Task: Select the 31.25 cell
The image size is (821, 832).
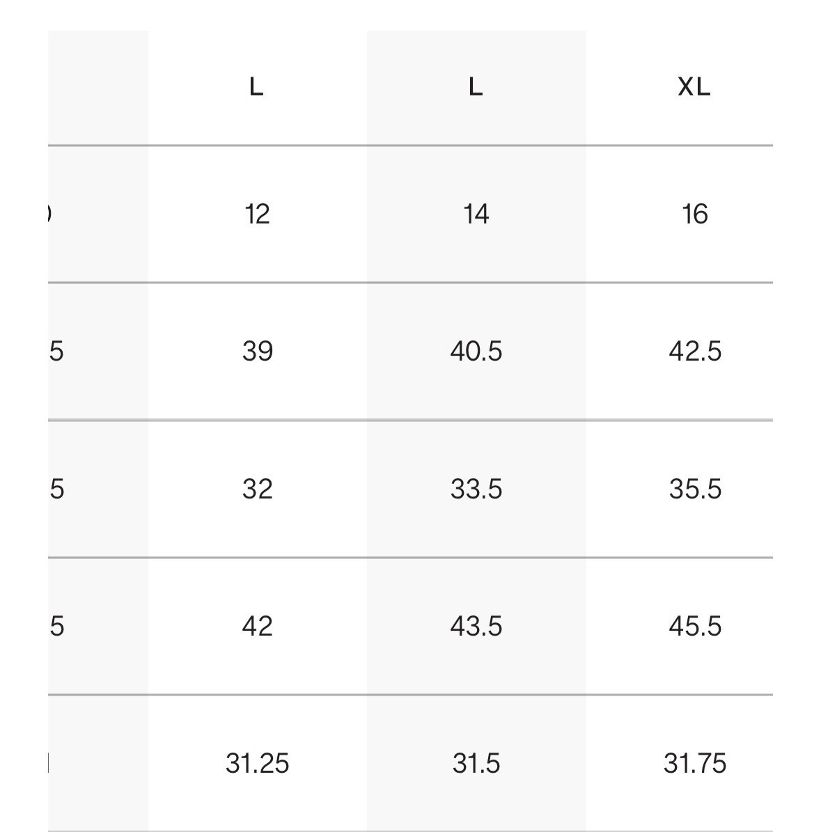Action: pyautogui.click(x=258, y=763)
